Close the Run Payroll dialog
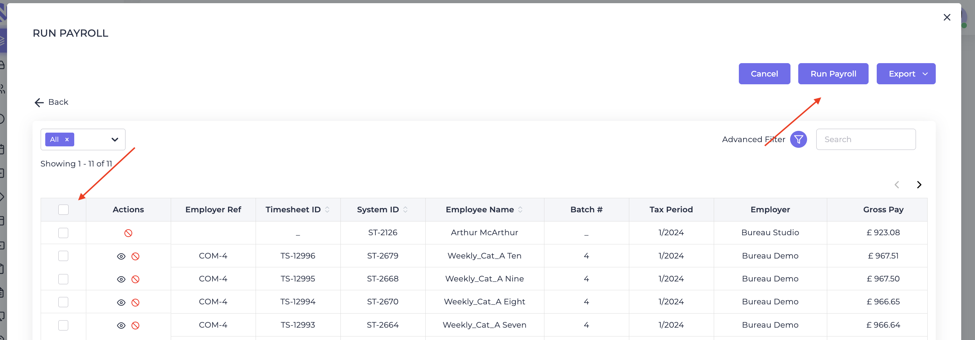This screenshot has width=975, height=340. [x=947, y=17]
